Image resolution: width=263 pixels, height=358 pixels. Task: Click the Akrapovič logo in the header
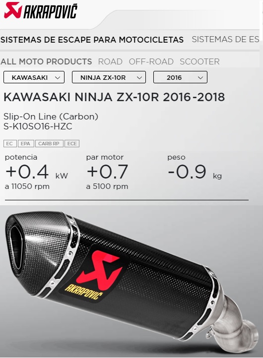[41, 11]
